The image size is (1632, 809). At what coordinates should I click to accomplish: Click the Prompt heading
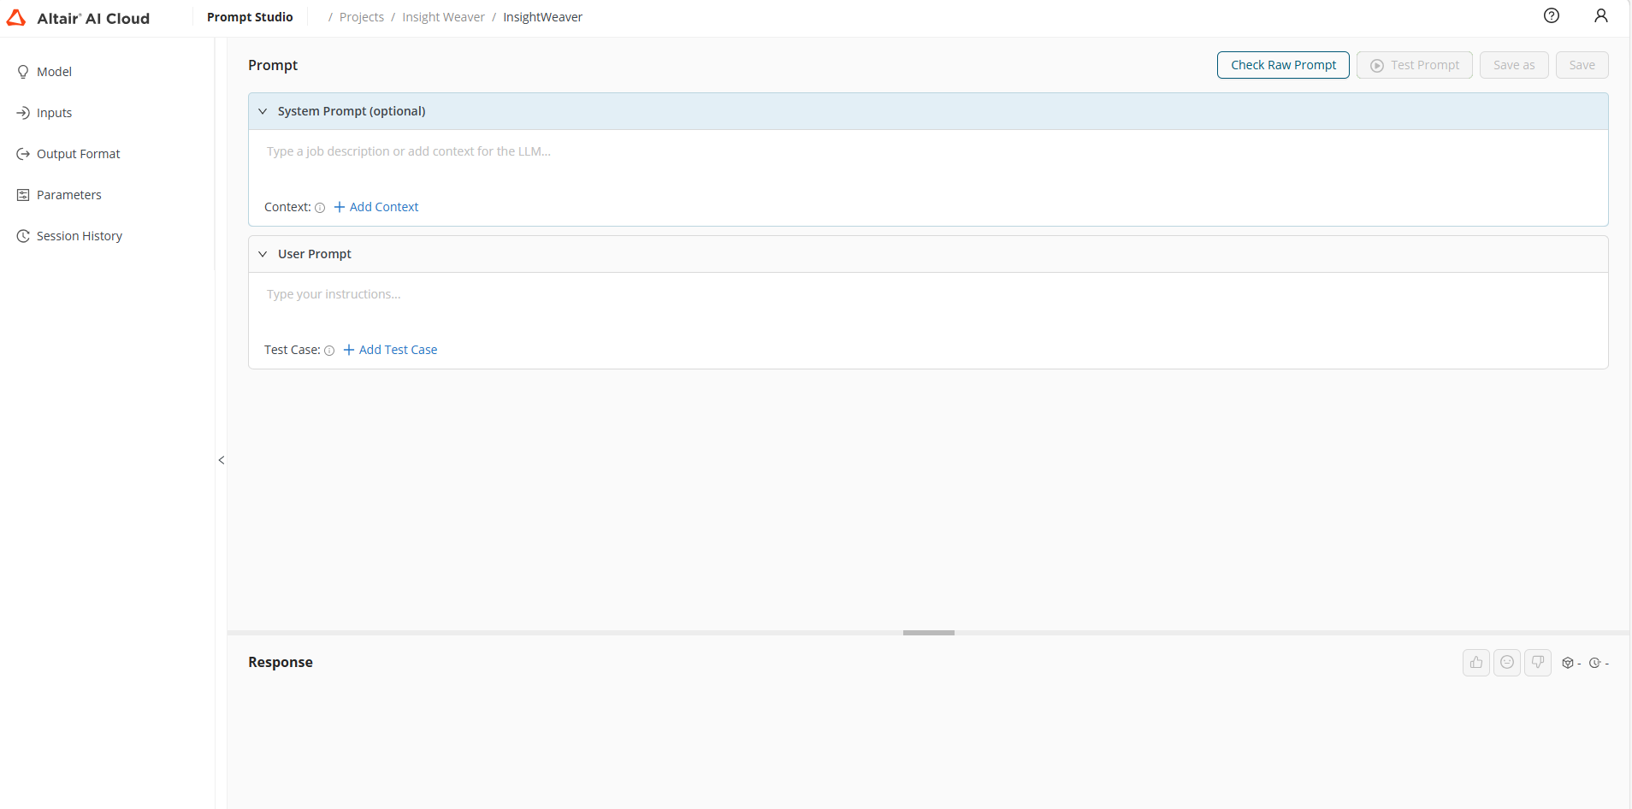(x=273, y=65)
